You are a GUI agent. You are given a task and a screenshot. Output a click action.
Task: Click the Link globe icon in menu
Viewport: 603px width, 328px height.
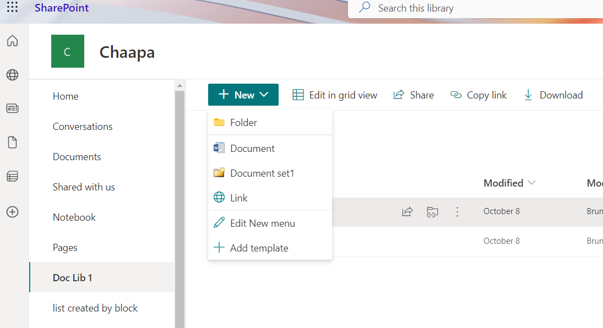219,197
